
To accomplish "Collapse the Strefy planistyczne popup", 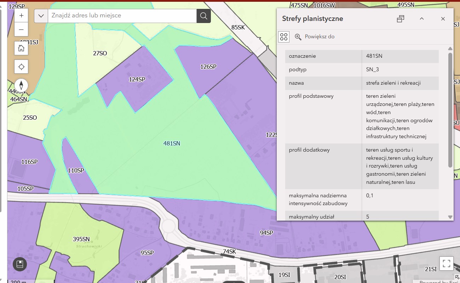I will pos(422,19).
